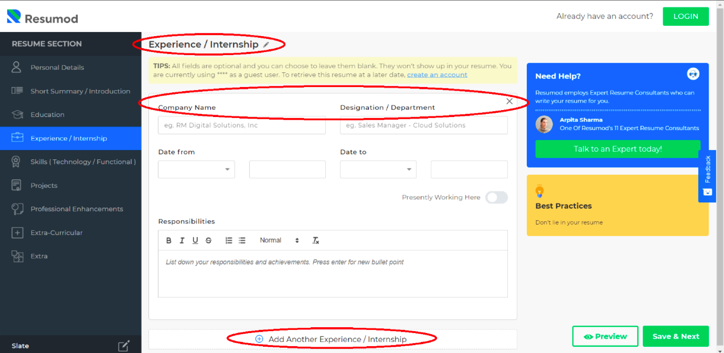The width and height of the screenshot is (724, 353).
Task: Click the Extra puzzle icon in sidebar
Action: click(17, 256)
